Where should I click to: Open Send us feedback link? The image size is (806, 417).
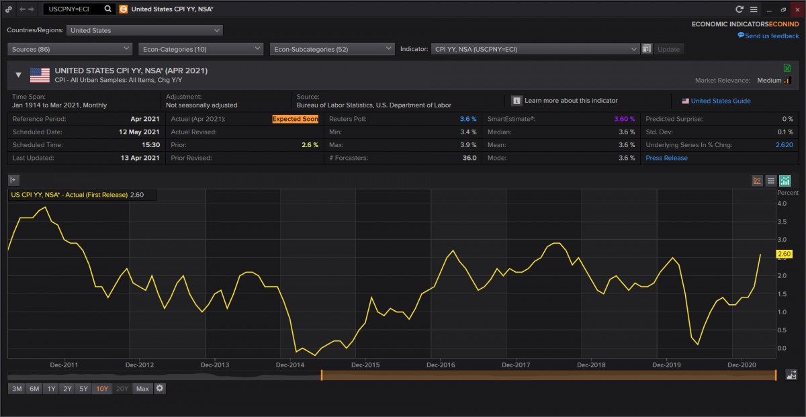click(x=772, y=36)
